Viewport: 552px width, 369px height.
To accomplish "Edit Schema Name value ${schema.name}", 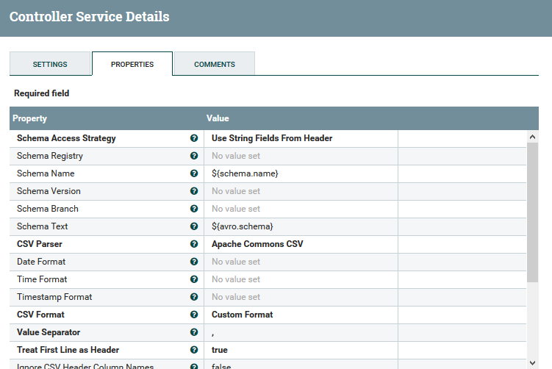I will tap(301, 173).
